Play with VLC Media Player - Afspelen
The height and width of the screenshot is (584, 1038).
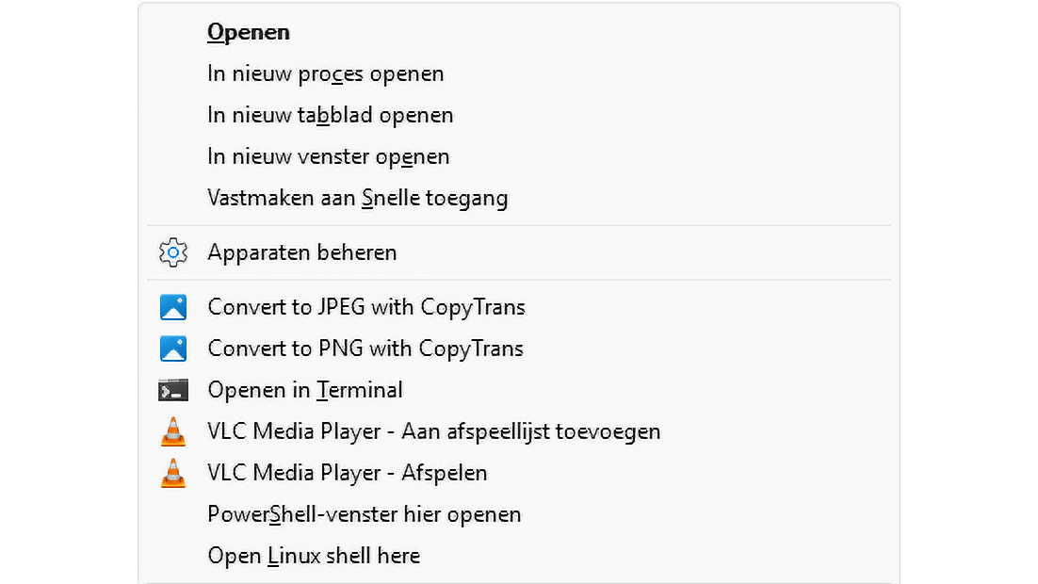[x=348, y=473]
